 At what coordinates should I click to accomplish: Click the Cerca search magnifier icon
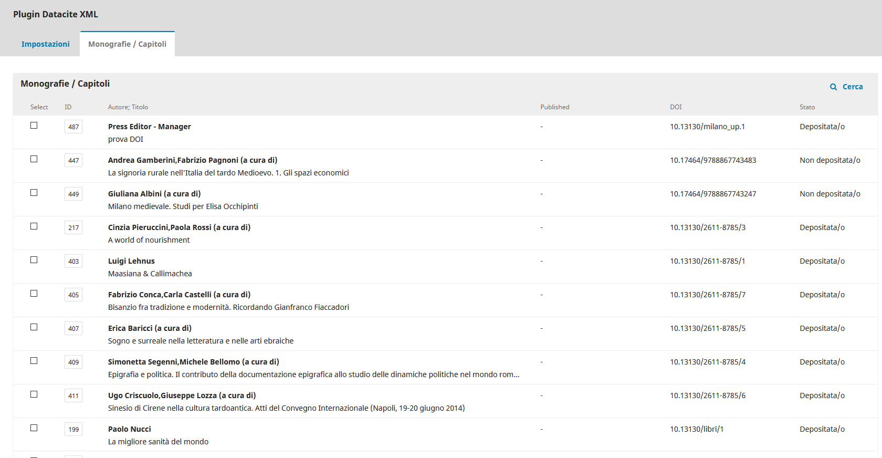(833, 87)
